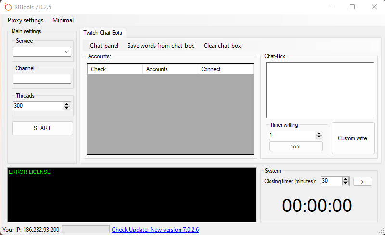Click the Custom write button

(353, 138)
